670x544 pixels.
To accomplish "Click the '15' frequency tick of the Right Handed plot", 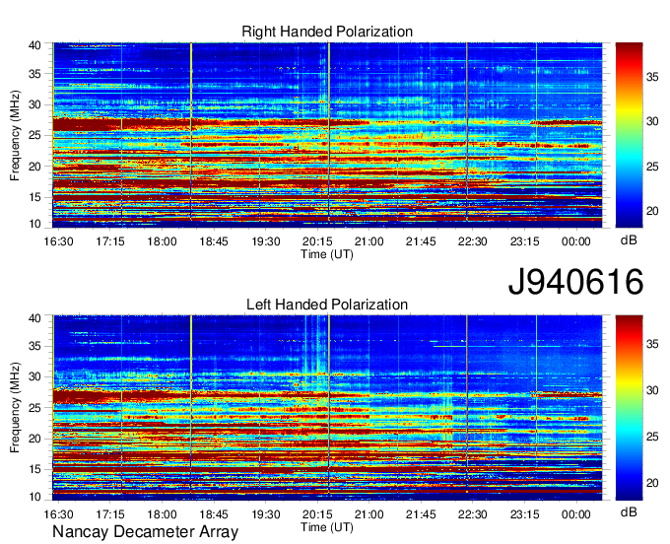I will tap(34, 197).
